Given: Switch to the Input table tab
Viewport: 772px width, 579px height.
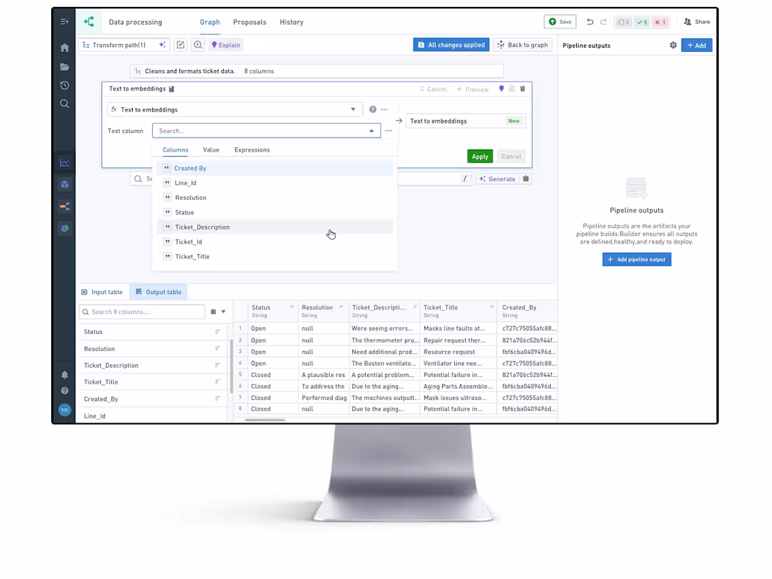Looking at the screenshot, I should click(x=102, y=291).
